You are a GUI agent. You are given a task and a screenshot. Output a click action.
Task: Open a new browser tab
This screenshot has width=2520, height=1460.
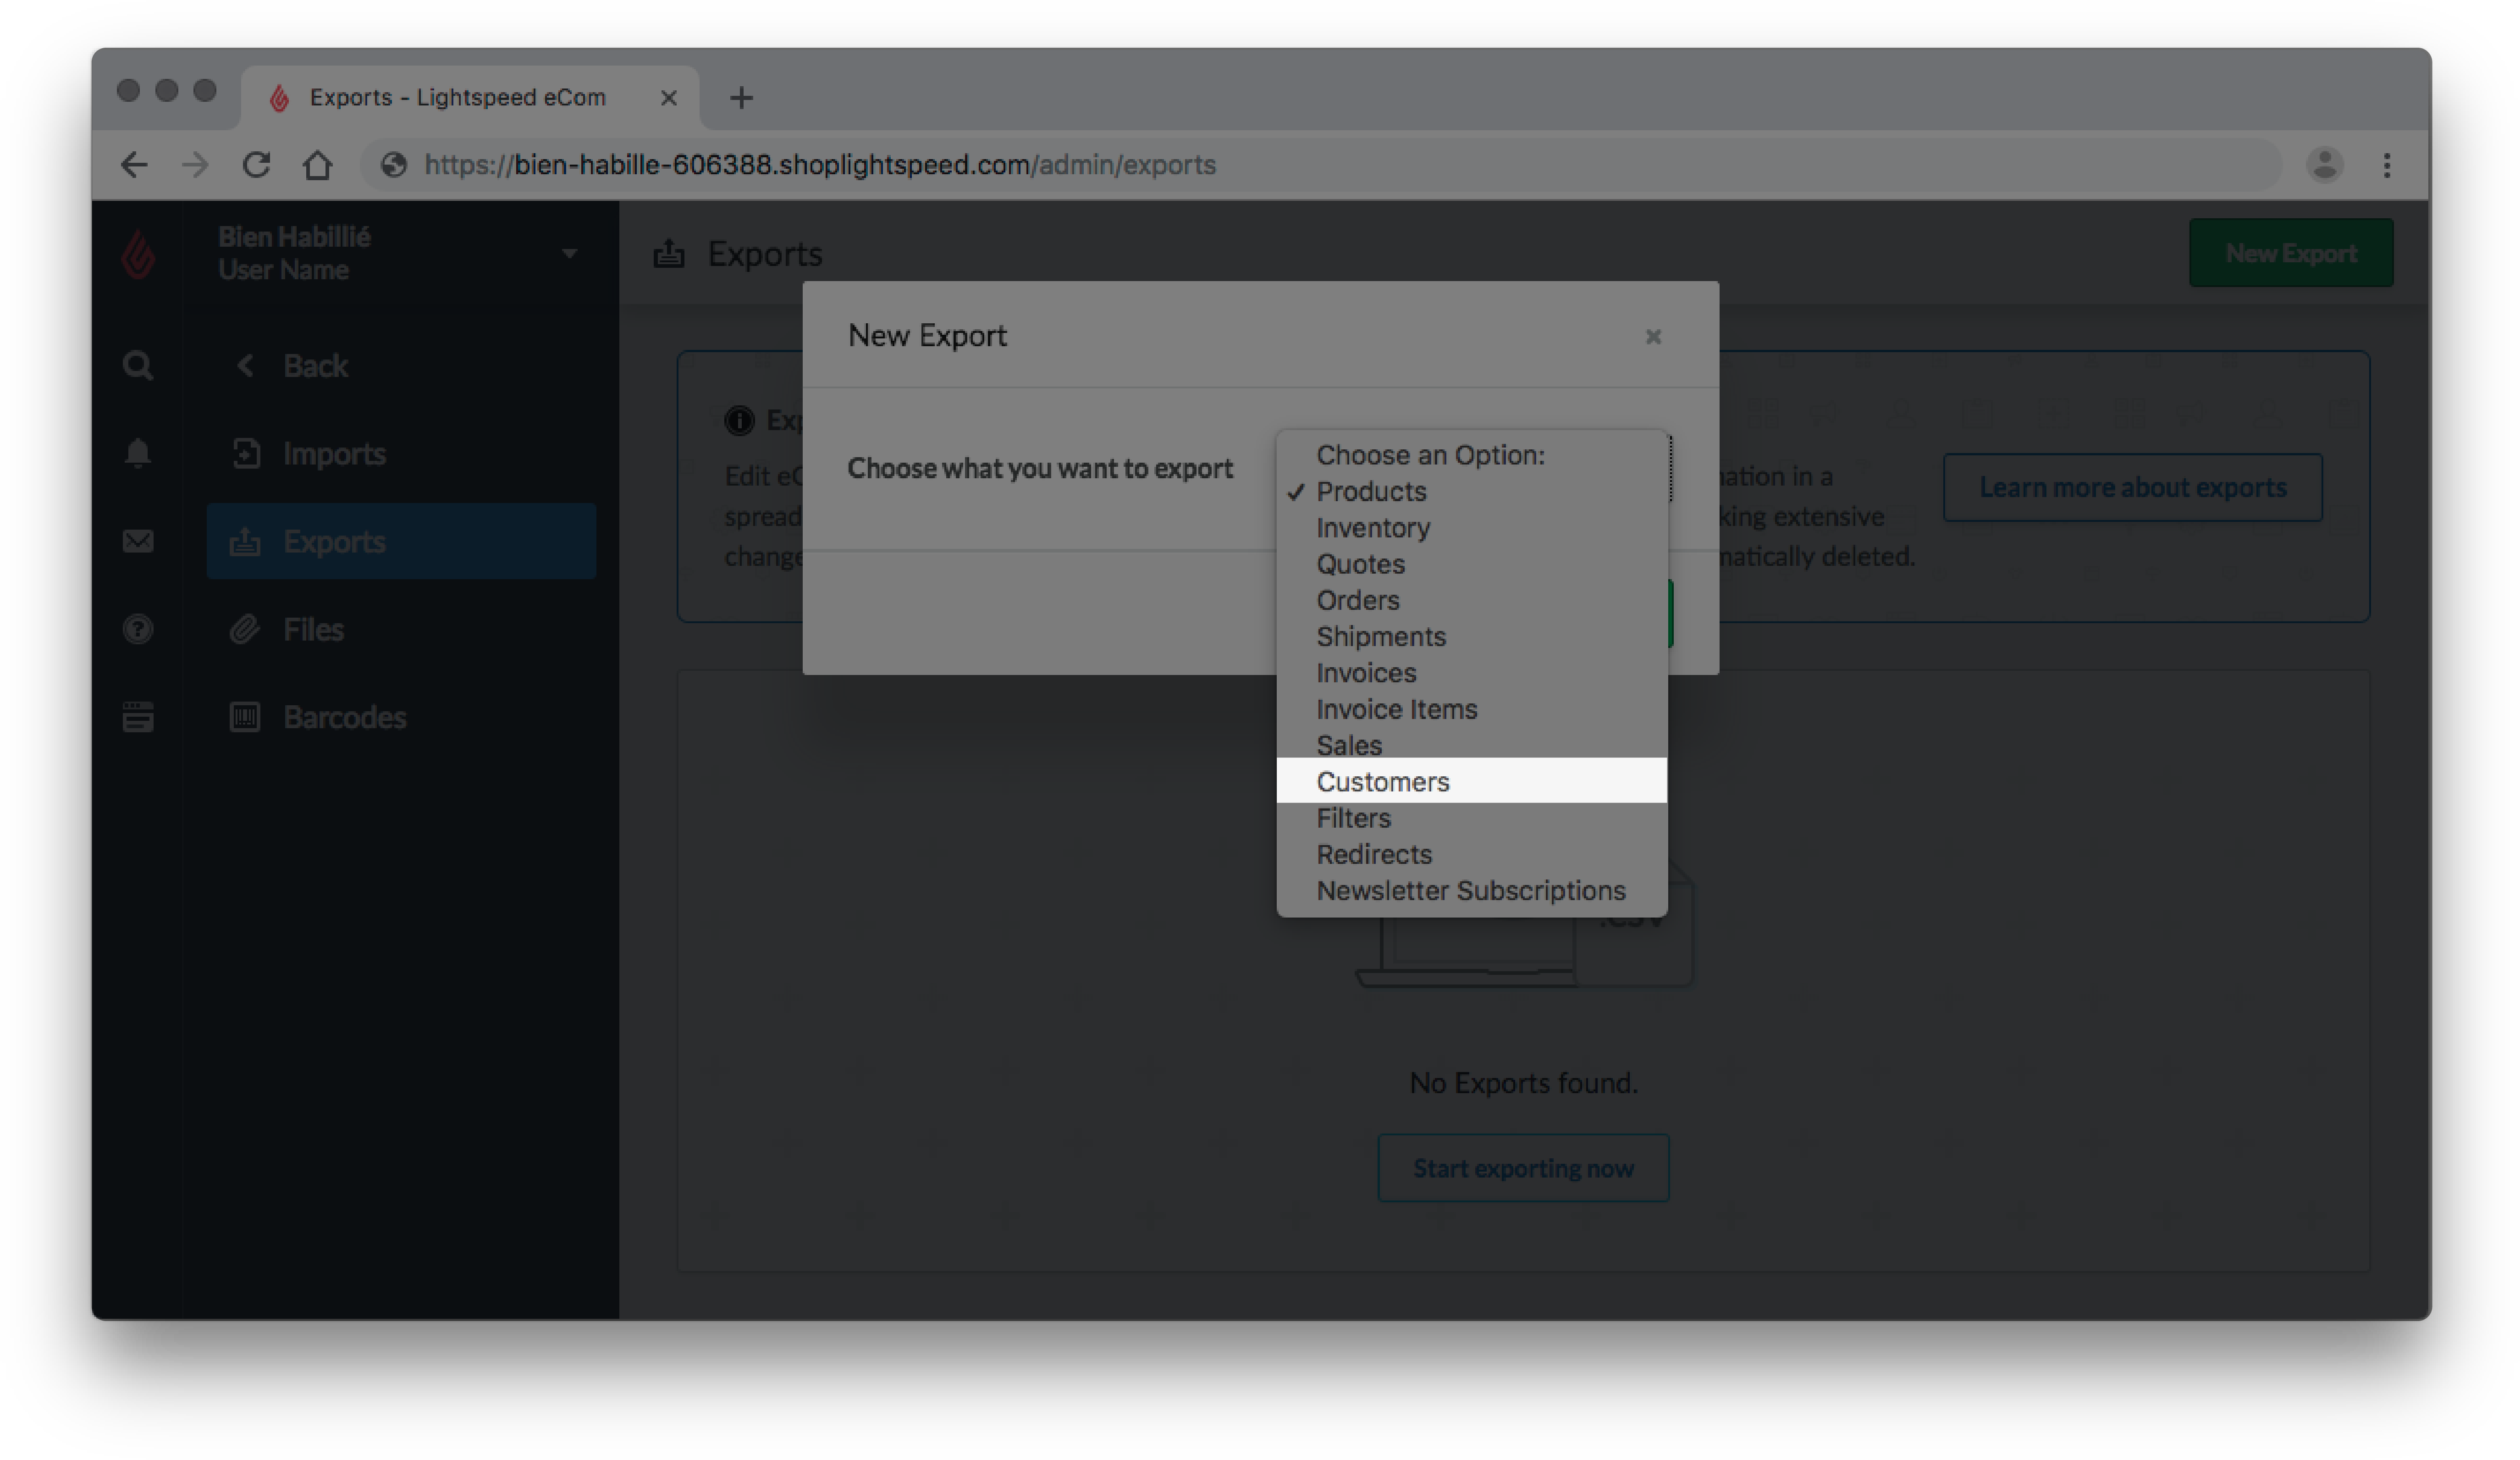(741, 98)
